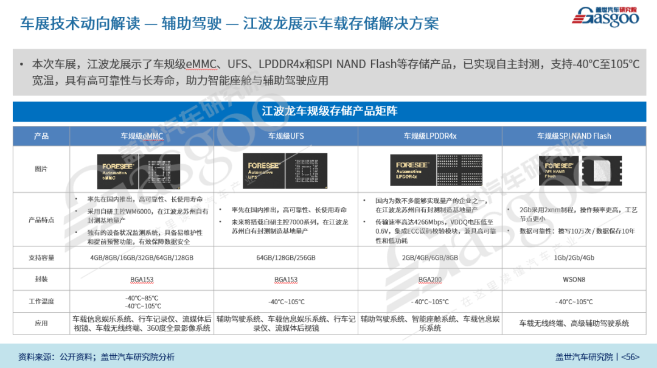Viewport: 657px width, 368px height.
Task: Click the BGA200 package cell
Action: coord(430,280)
